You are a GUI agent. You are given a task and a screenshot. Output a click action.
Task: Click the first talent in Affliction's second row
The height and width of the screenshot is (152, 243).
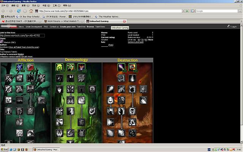coord(8,78)
